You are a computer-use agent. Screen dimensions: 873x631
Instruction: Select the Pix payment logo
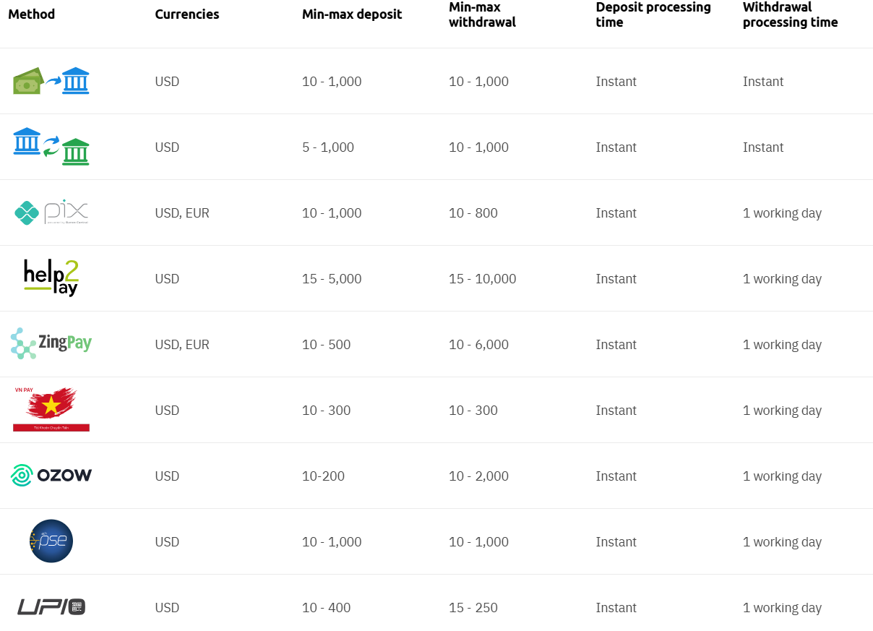pos(51,213)
